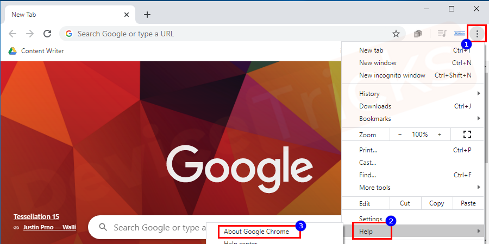The width and height of the screenshot is (489, 244).
Task: Open the Justin Prno wallpaper link
Action: (49, 228)
